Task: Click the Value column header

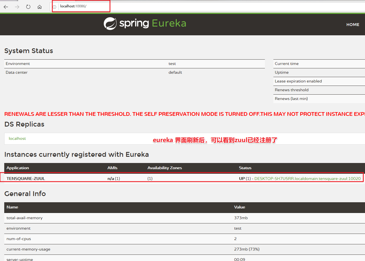Action: click(239, 207)
